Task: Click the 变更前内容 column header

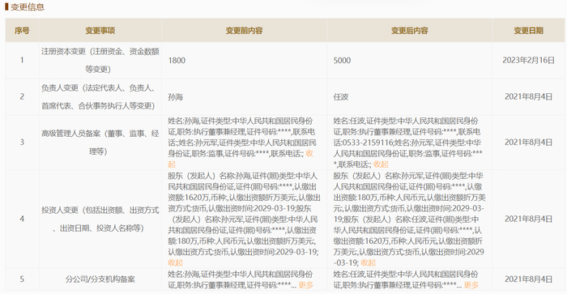Action: coord(244,31)
